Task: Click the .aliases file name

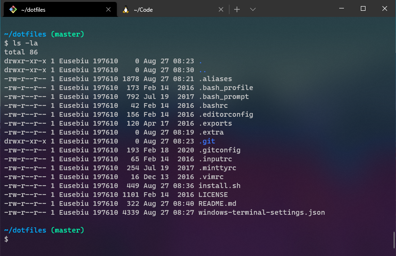Action: 215,79
